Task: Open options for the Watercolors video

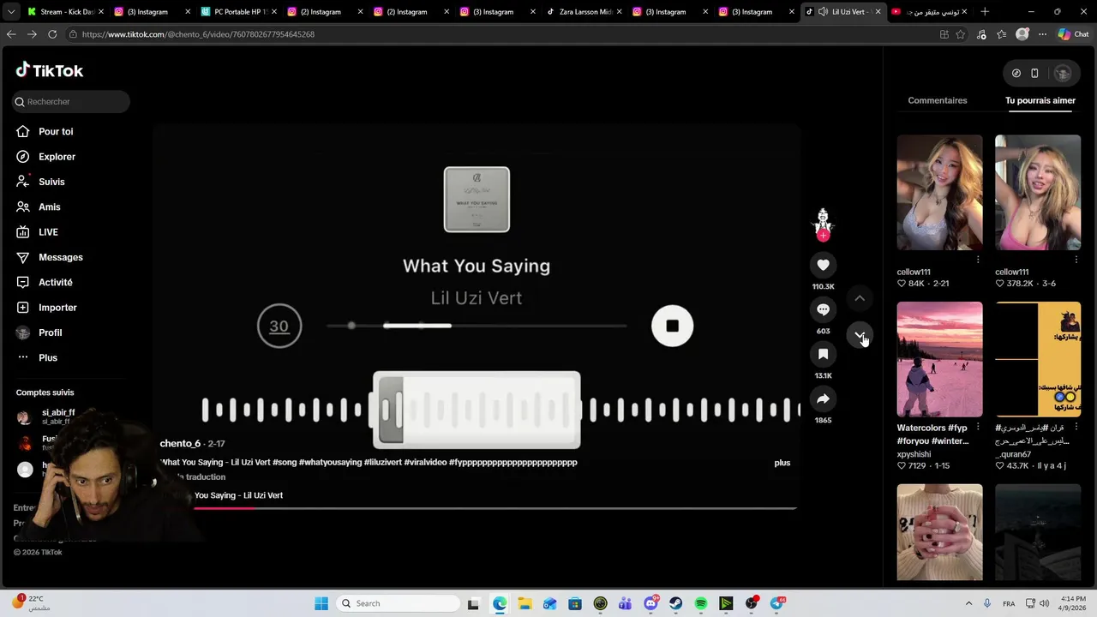Action: click(x=978, y=426)
